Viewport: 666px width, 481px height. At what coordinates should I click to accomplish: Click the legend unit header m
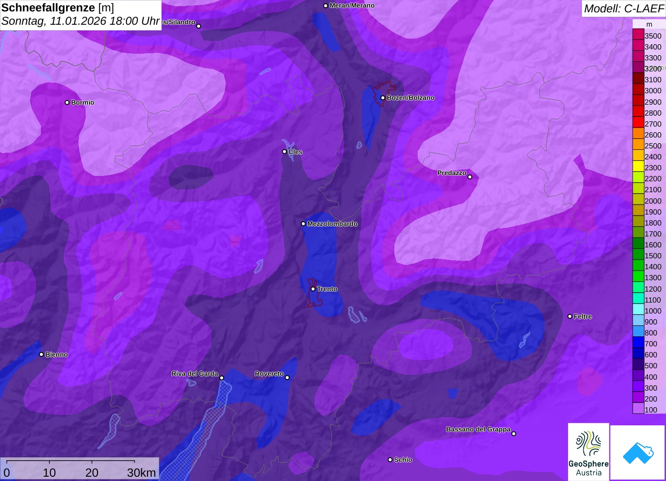tap(649, 24)
